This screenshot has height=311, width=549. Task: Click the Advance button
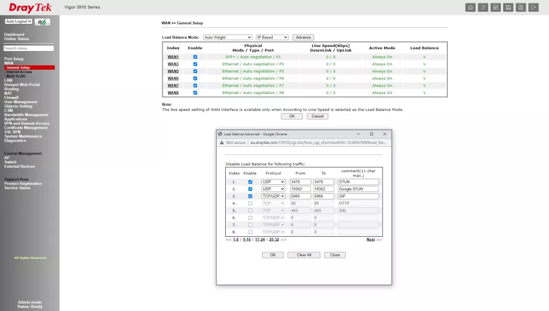point(303,37)
